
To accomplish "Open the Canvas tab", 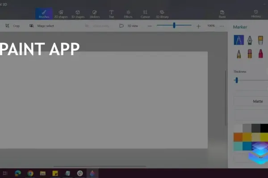I will click(145, 14).
